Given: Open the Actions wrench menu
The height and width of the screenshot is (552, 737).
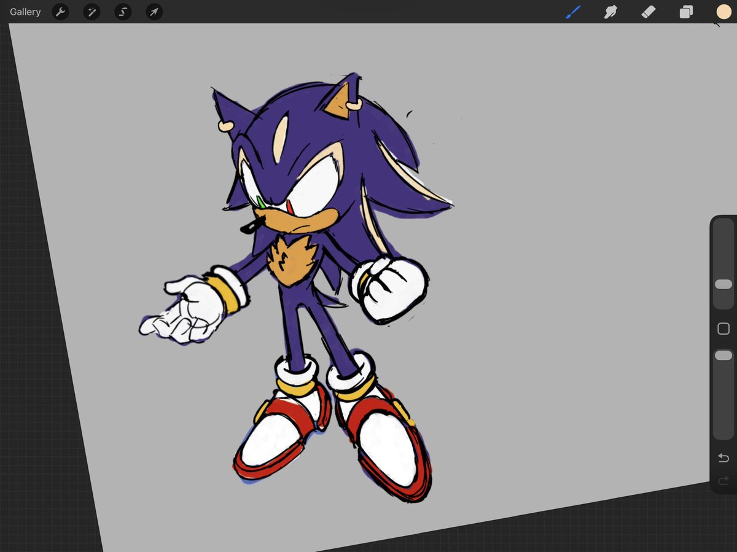Looking at the screenshot, I should [x=60, y=12].
